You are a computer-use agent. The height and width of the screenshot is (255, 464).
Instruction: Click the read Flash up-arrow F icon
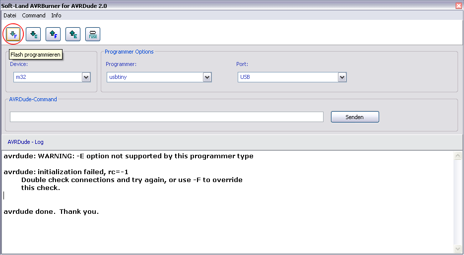(53, 34)
